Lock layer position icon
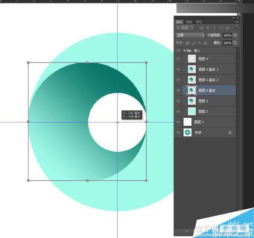 pos(199,43)
